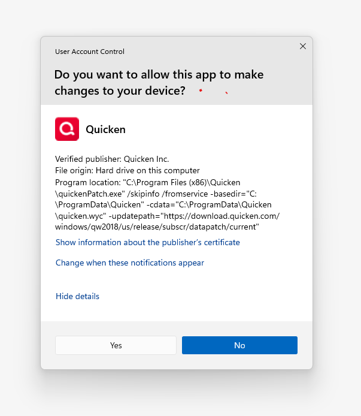Click Yes to allow changes
Image resolution: width=361 pixels, height=416 pixels.
116,345
